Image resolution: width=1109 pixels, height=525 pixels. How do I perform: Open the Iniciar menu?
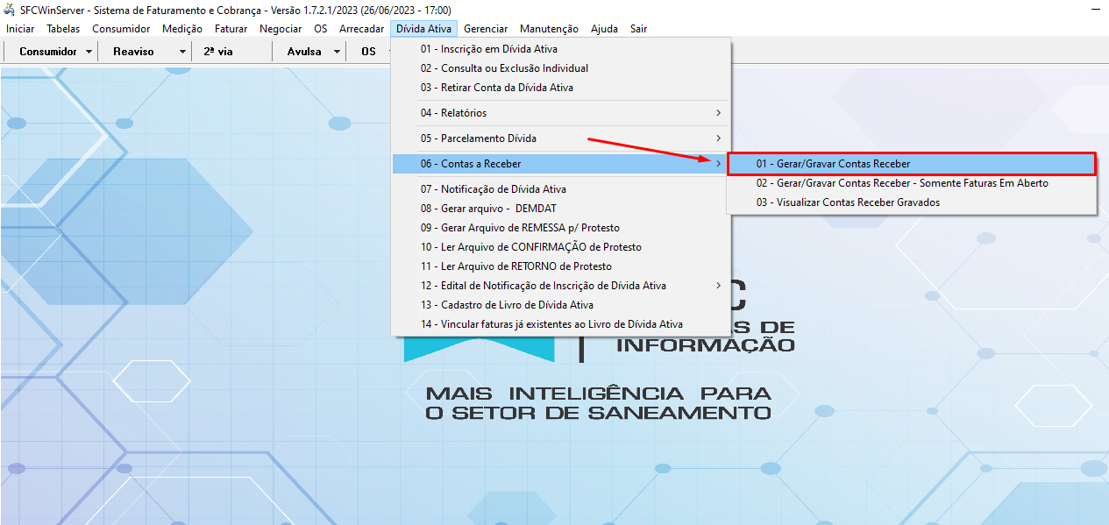click(x=19, y=28)
